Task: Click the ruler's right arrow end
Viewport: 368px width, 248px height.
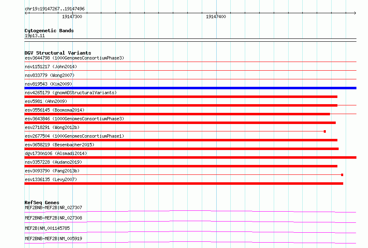Action: (355, 13)
